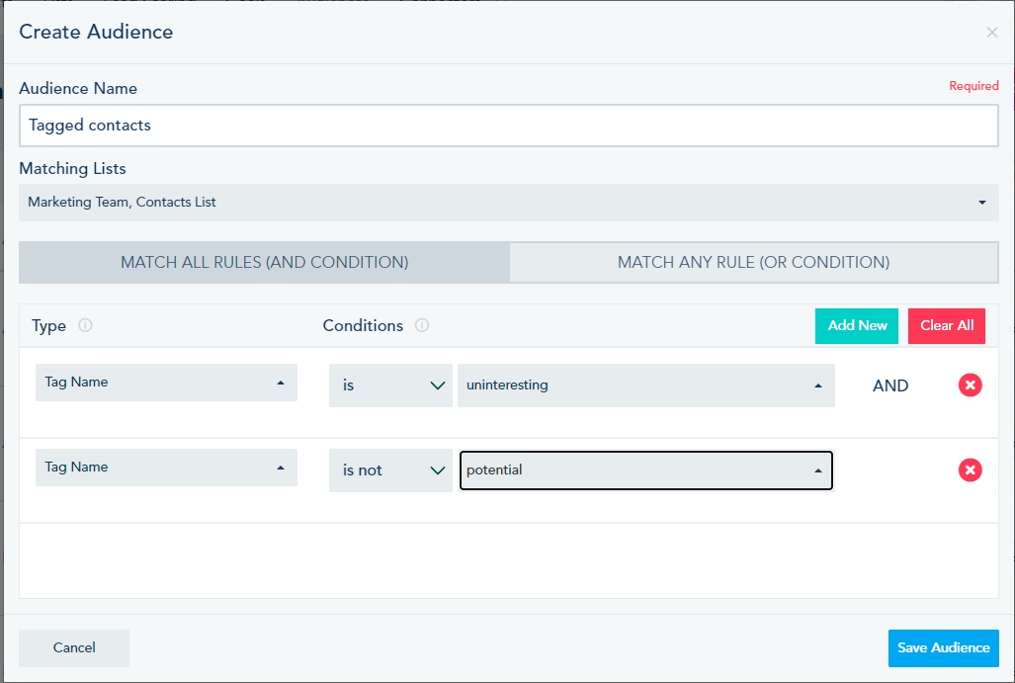Open the potential tag value dropdown
This screenshot has width=1015, height=683.
[x=646, y=470]
